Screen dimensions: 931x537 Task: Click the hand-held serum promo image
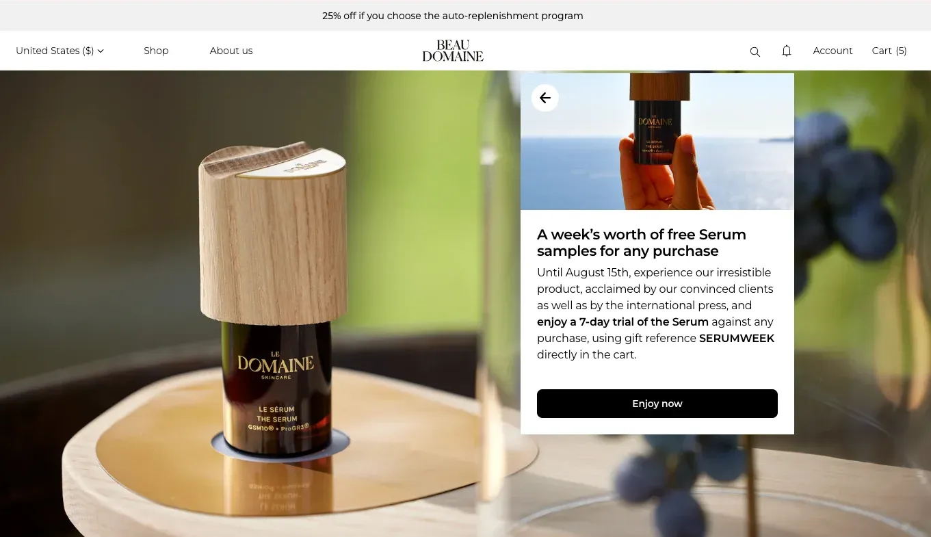(x=657, y=142)
